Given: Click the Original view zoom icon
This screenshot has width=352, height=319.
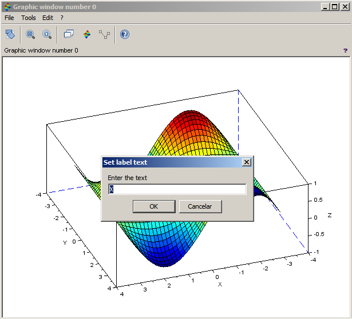Looking at the screenshot, I should [x=46, y=35].
